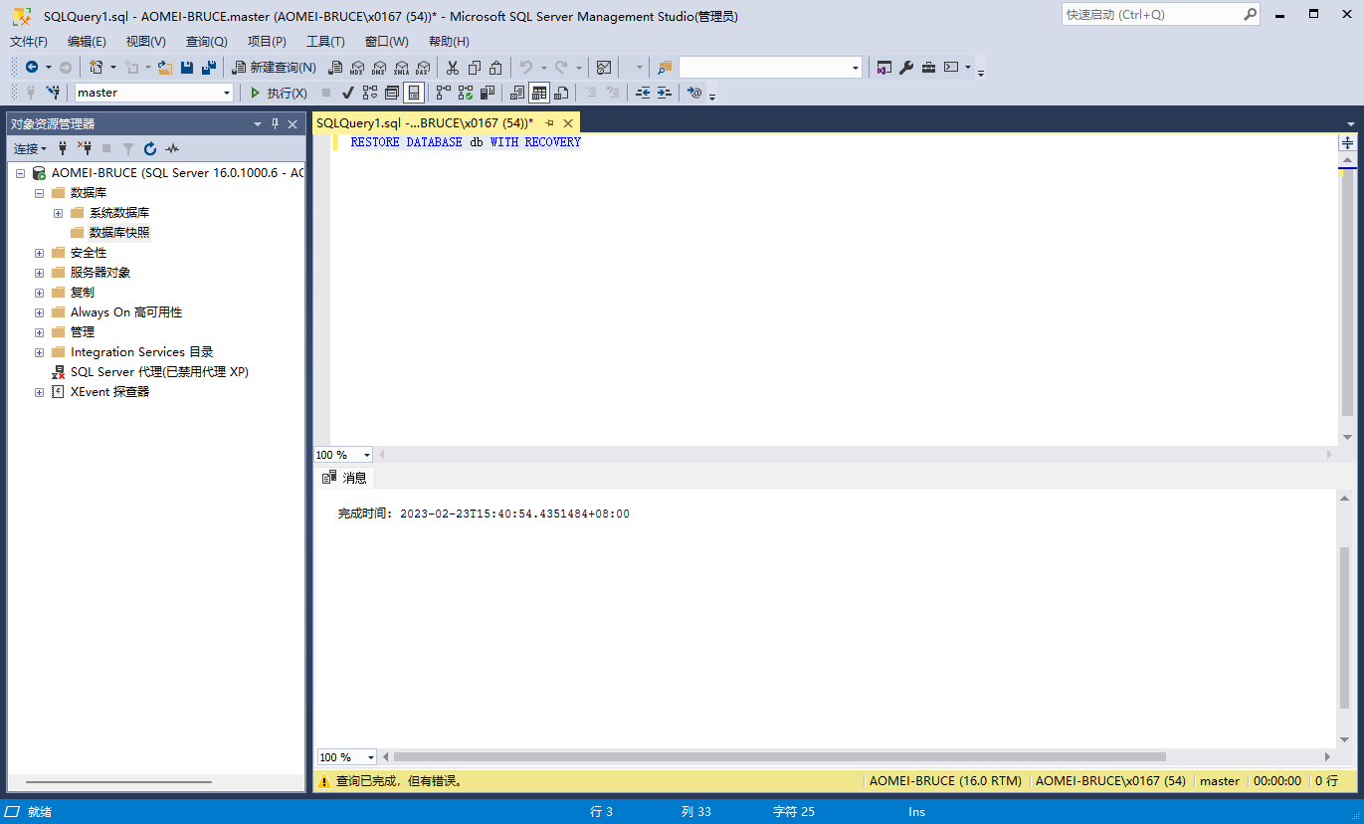
Task: Select the 消息 results tab
Action: click(x=345, y=478)
